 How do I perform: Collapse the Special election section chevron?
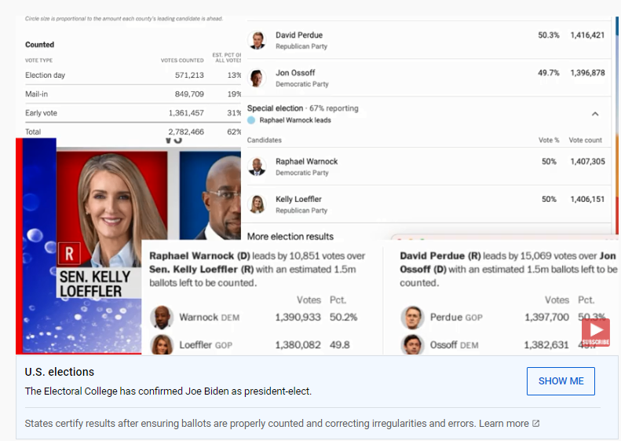click(x=595, y=114)
